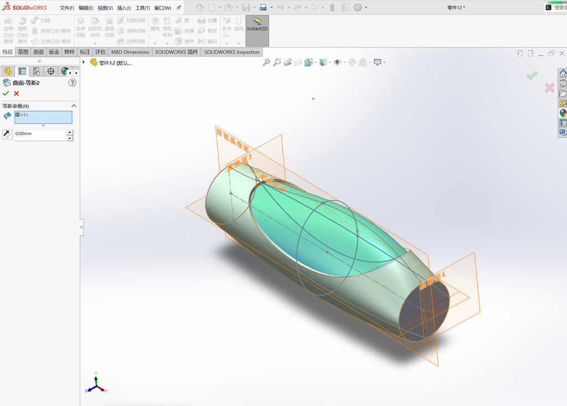Show next manager tabs with right arrow
567x406 pixels.
pyautogui.click(x=76, y=73)
